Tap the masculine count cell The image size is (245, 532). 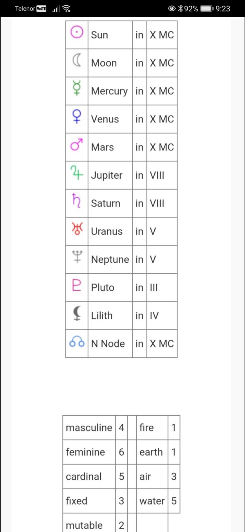[x=121, y=428]
